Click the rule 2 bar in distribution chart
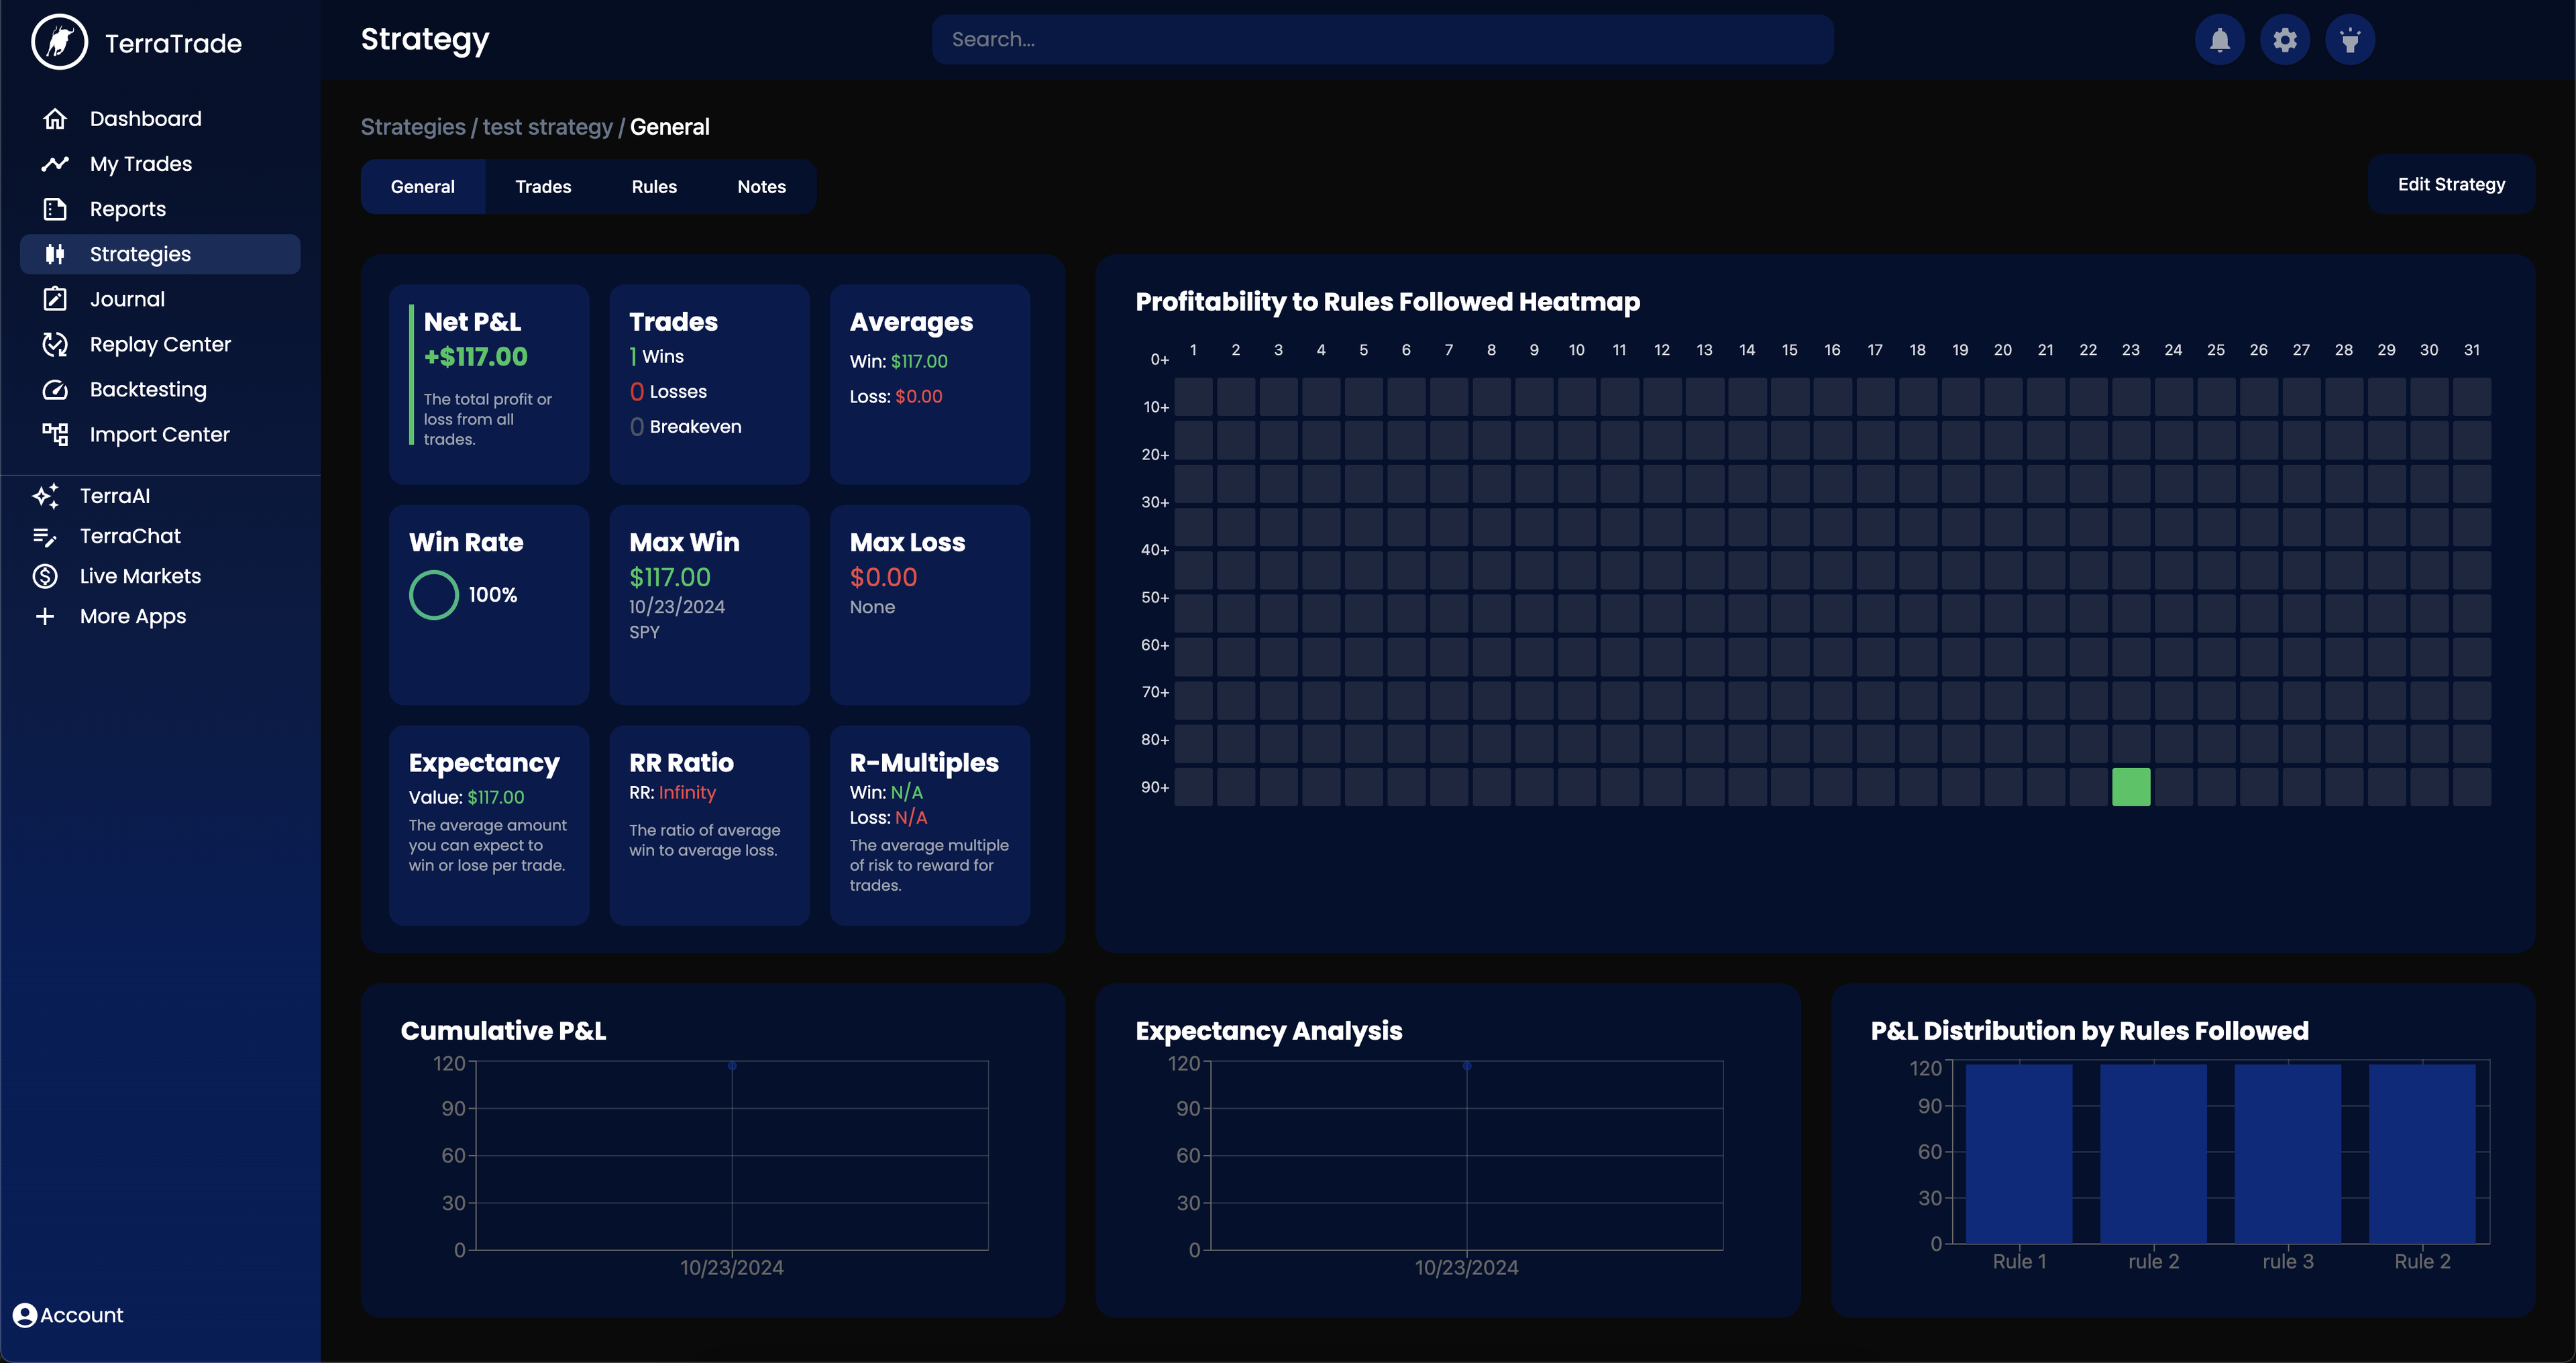This screenshot has height=1363, width=2576. (2153, 1153)
